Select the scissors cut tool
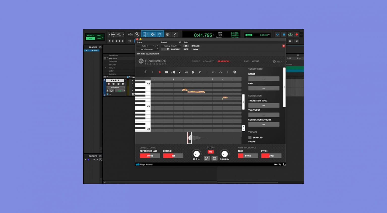This screenshot has height=213, width=387. 193,72
